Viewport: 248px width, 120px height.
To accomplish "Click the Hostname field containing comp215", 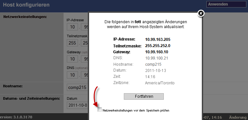I will click(x=78, y=87).
